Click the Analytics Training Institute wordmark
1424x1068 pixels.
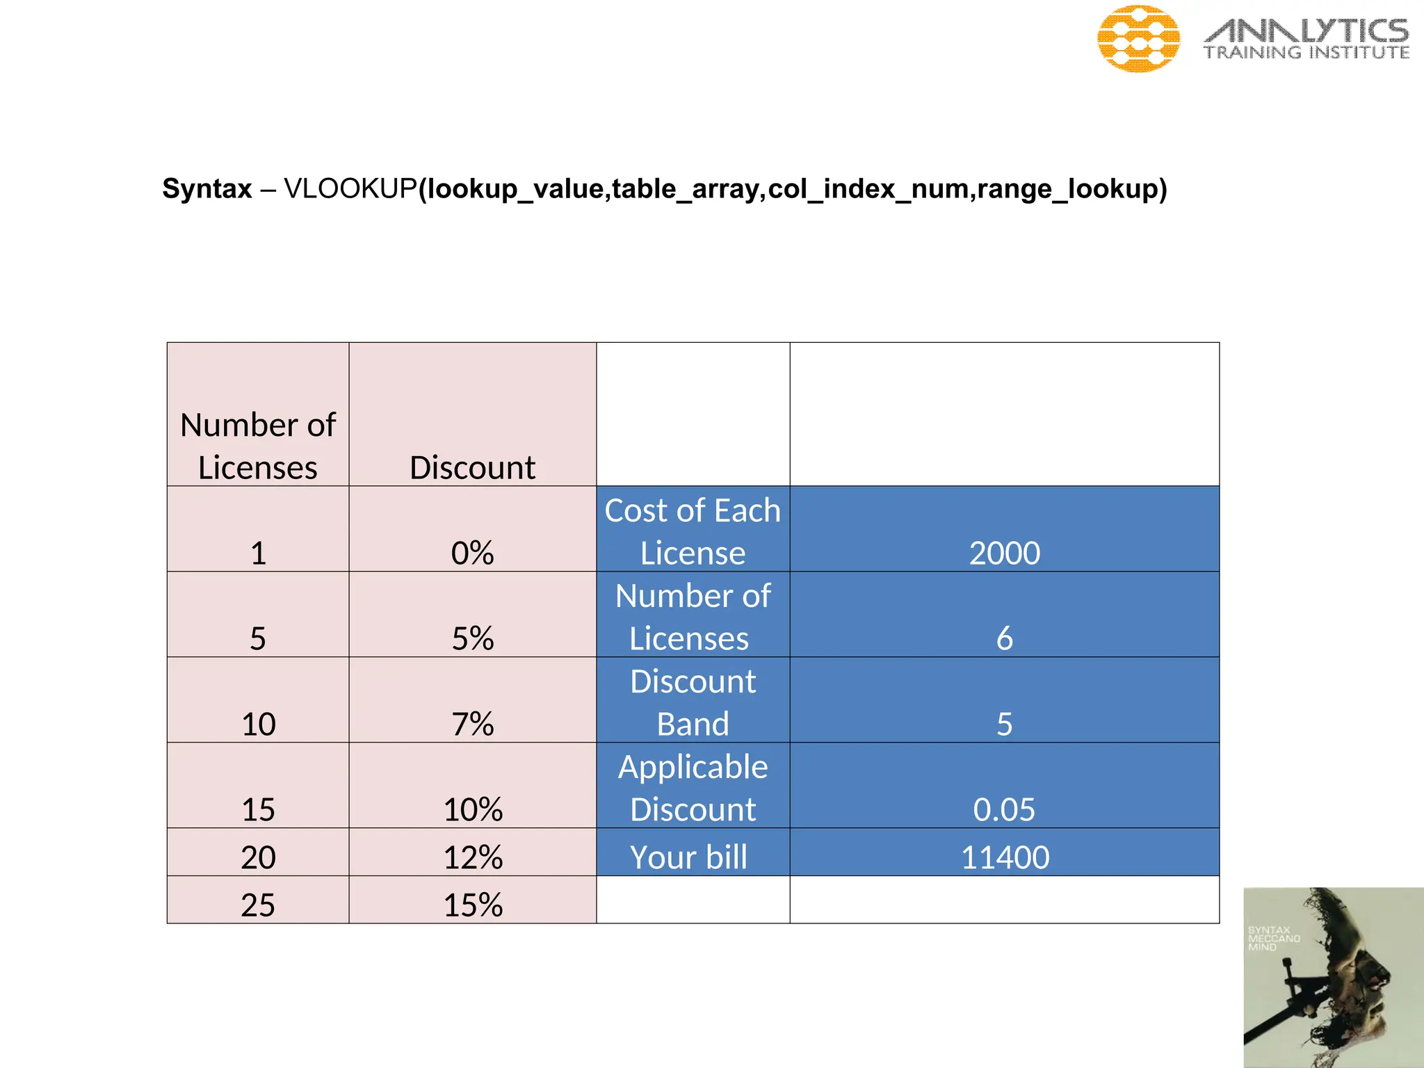[x=1306, y=40]
